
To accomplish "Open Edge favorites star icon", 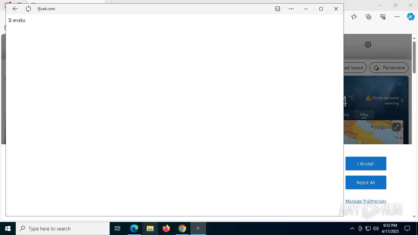I will point(354,17).
